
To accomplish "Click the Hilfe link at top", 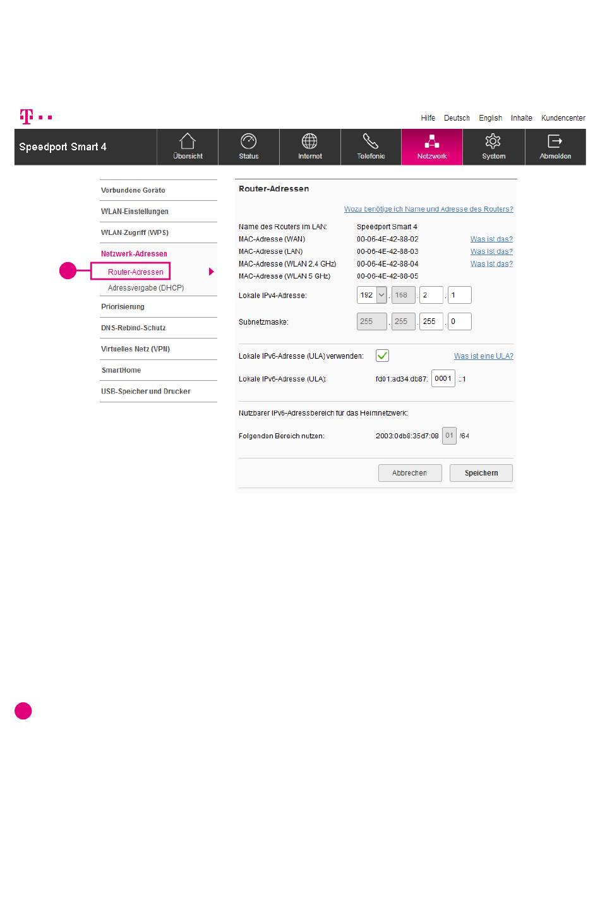I will 428,118.
